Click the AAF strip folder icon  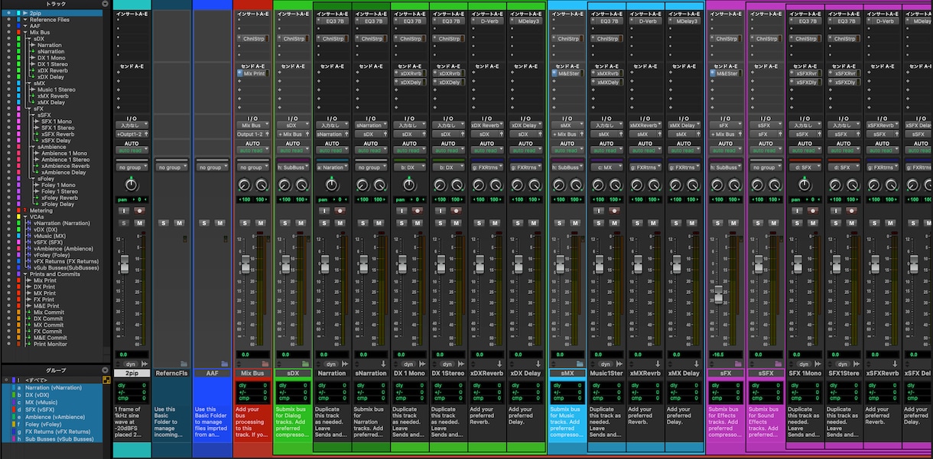point(224,364)
